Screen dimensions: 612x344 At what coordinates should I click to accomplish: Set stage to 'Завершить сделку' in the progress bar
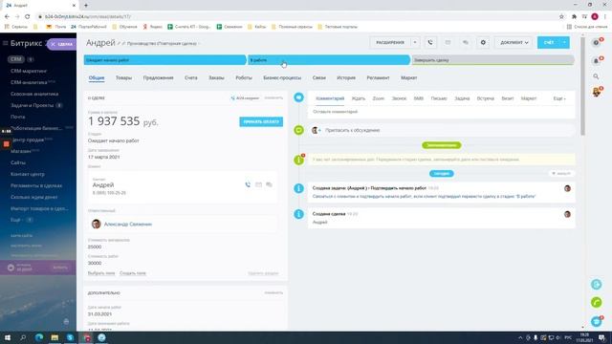tap(493, 60)
